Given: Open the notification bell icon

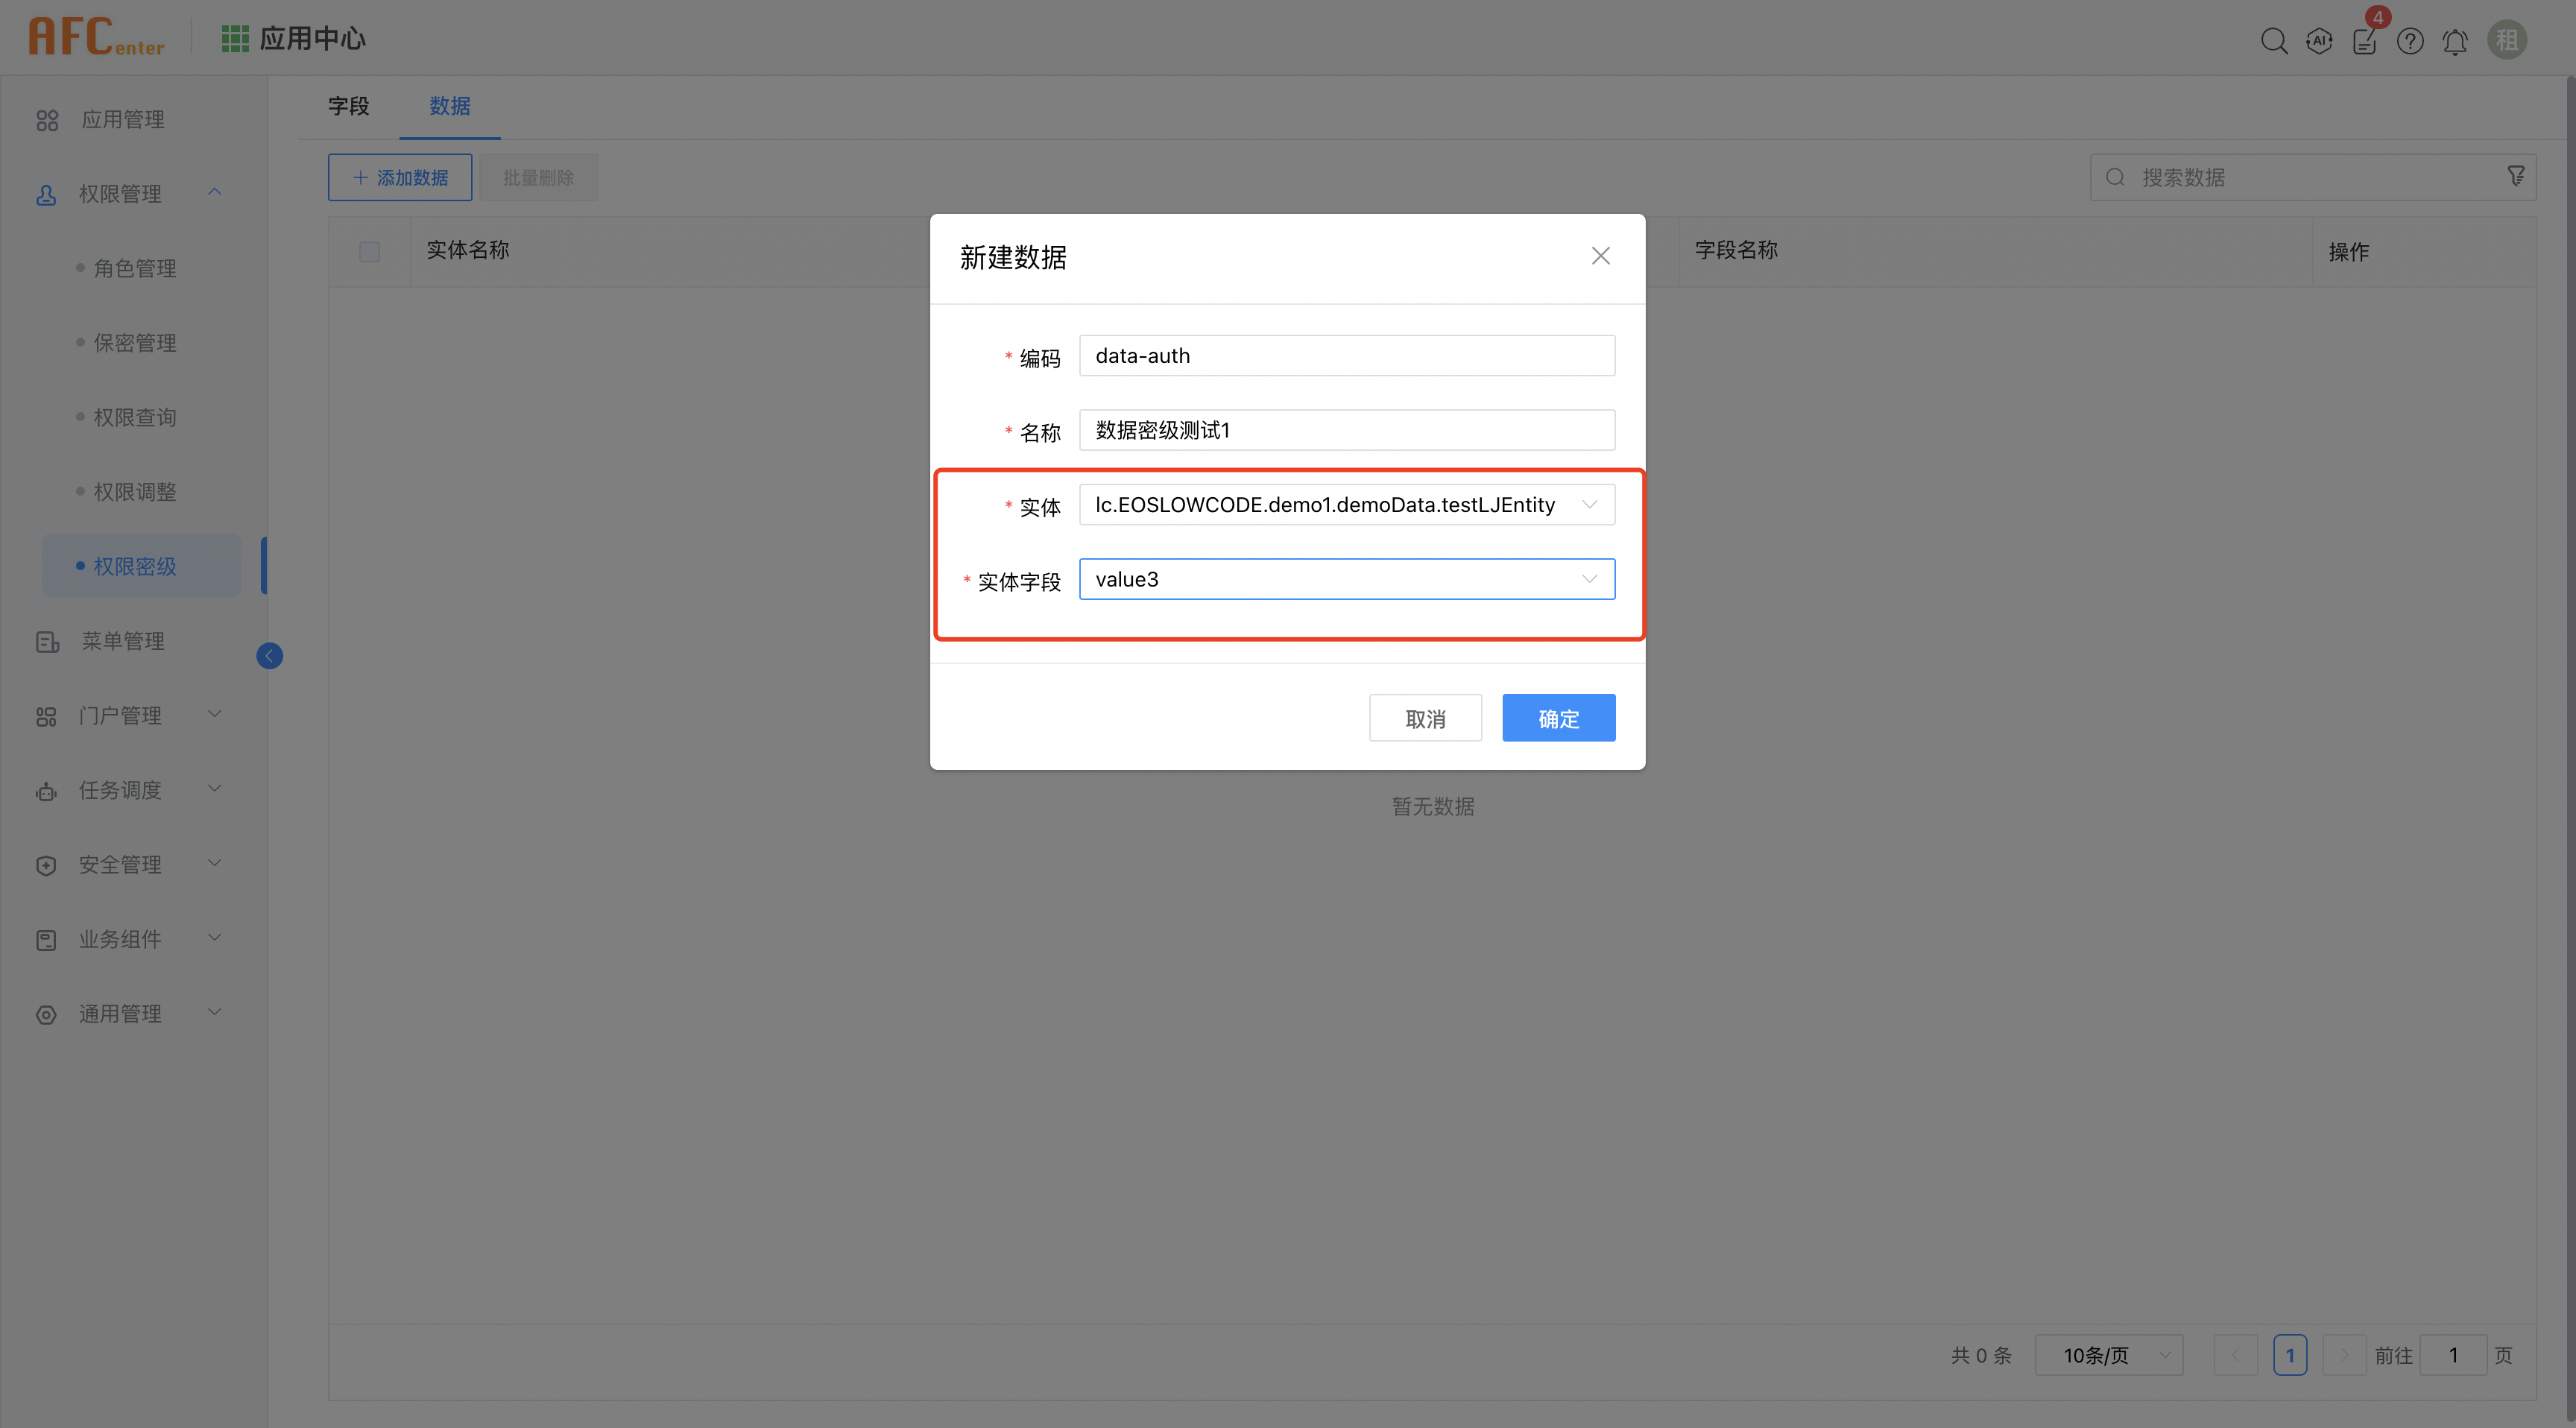Looking at the screenshot, I should 2455,41.
